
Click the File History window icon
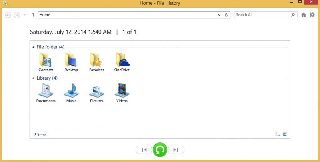click(6, 3)
